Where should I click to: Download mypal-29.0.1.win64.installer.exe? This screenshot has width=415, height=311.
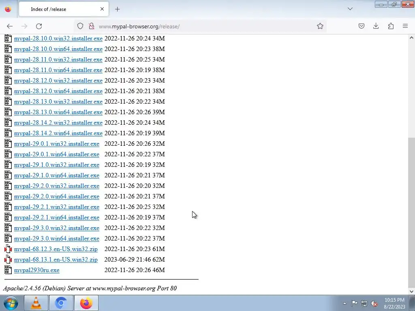[x=57, y=154]
